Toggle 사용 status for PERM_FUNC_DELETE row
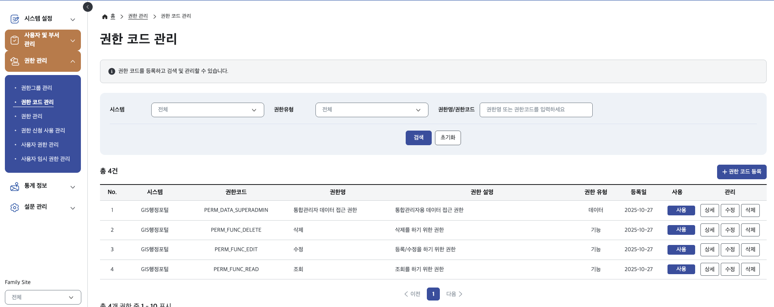This screenshot has height=307, width=774. [x=681, y=230]
